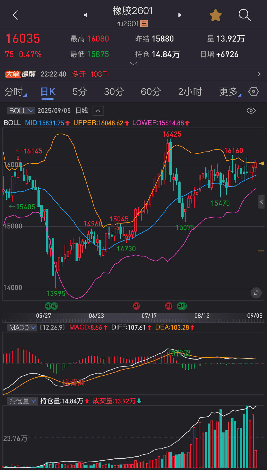Open the 持仓量 indicator dropdown
Viewport: 267px width, 470px height.
coord(22,401)
